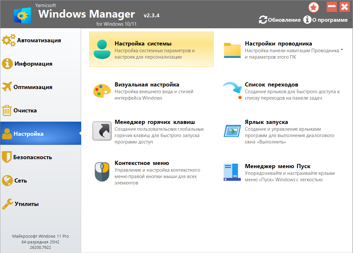Open the Start Menu Manager icon
Viewport: 353px width, 253px height.
coord(232,172)
